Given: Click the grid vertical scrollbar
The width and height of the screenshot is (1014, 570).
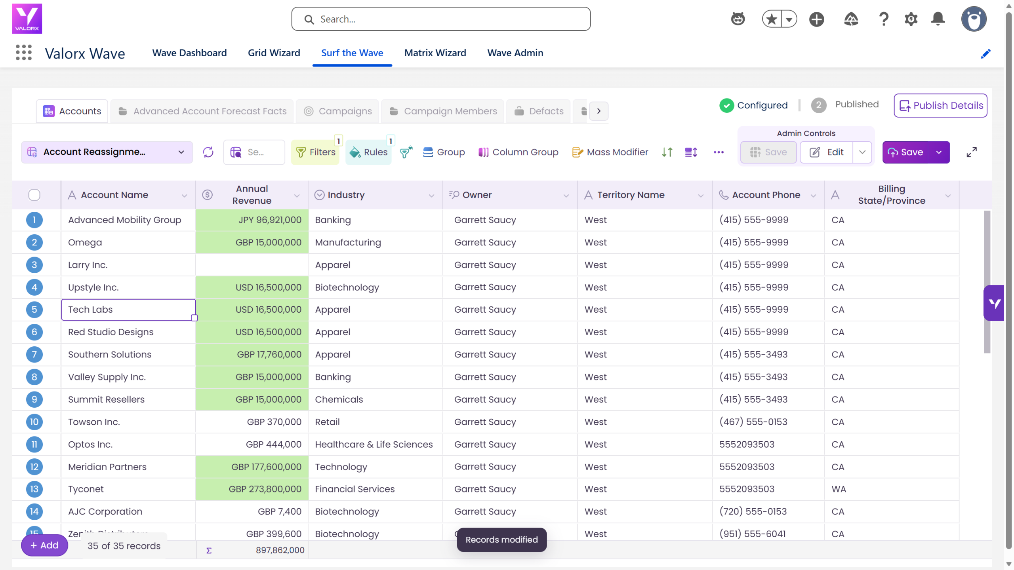Looking at the screenshot, I should [987, 282].
